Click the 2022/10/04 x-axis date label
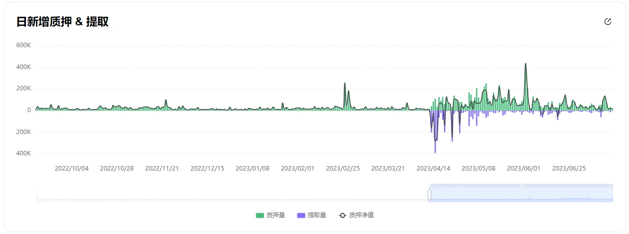Image resolution: width=629 pixels, height=234 pixels. click(72, 169)
